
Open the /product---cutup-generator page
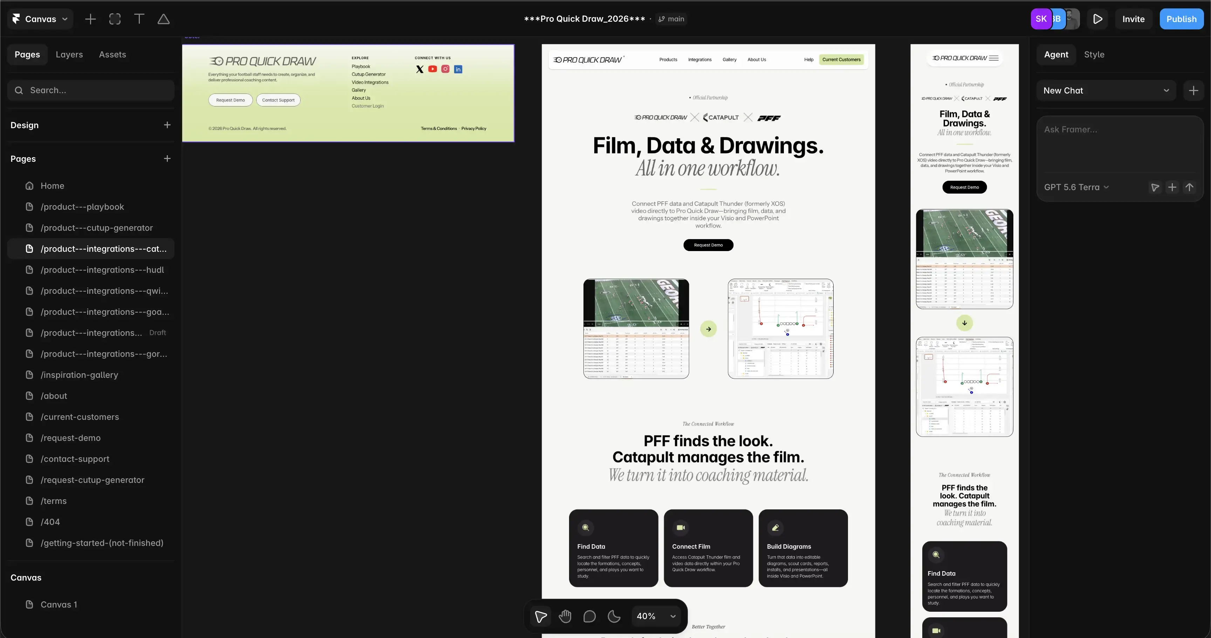coord(91,228)
